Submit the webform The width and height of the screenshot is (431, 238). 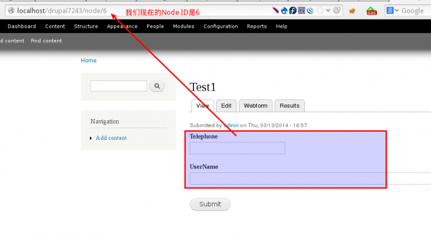tap(211, 204)
